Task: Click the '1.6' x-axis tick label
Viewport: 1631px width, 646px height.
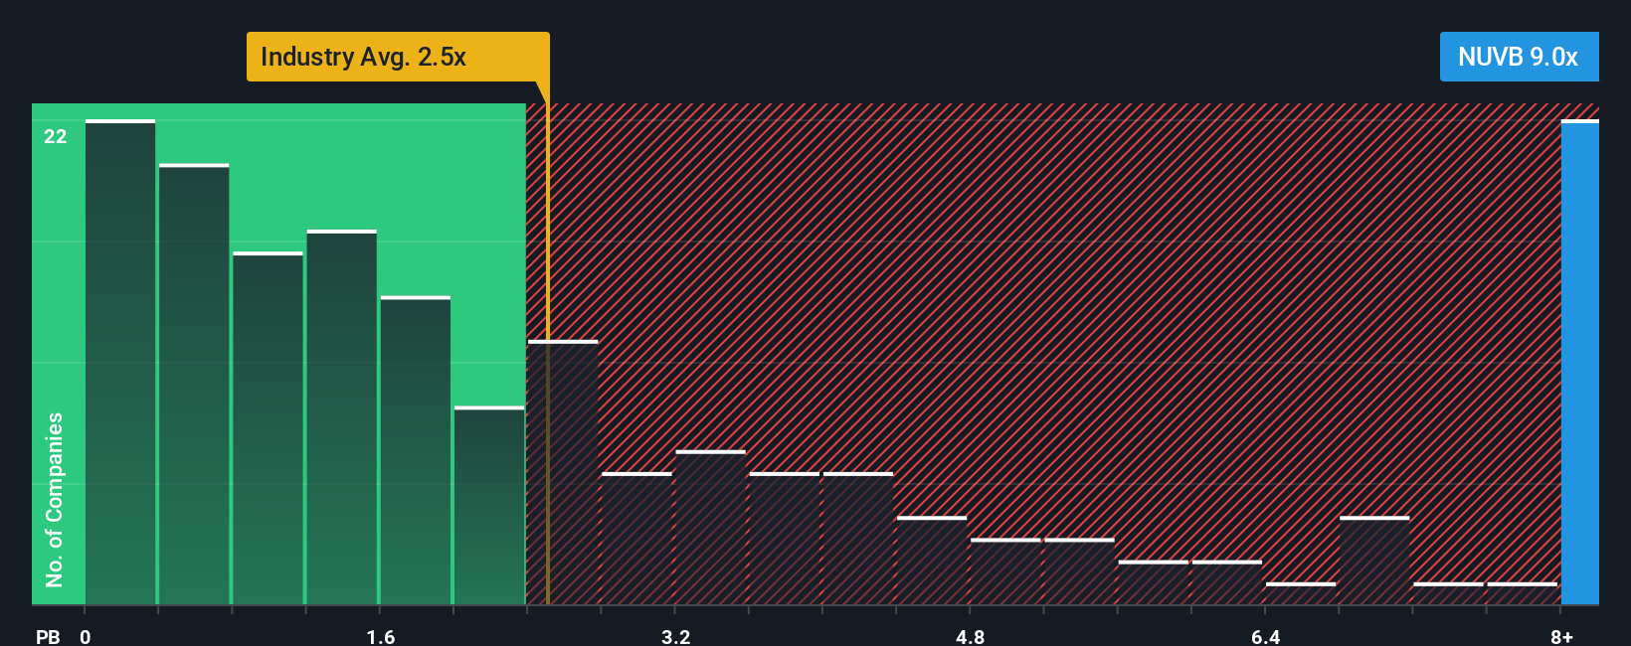Action: click(x=381, y=636)
